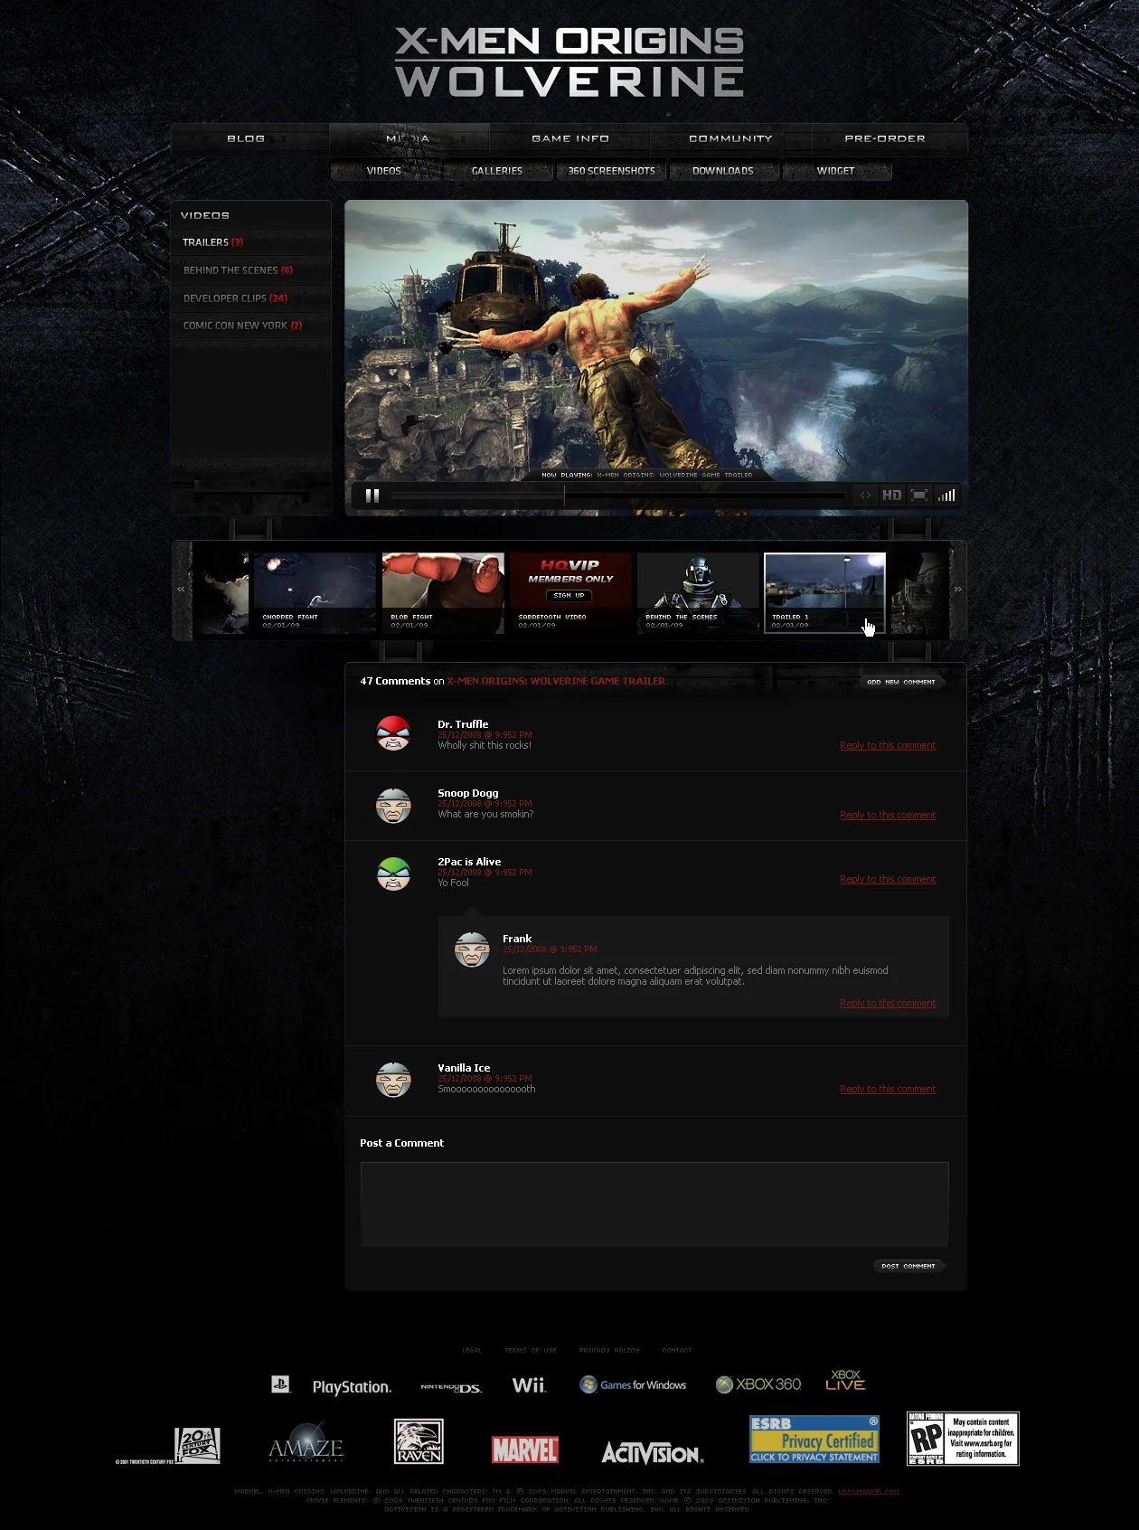Reply to 2Pac is Alive's comment
This screenshot has height=1530, width=1139.
[888, 880]
